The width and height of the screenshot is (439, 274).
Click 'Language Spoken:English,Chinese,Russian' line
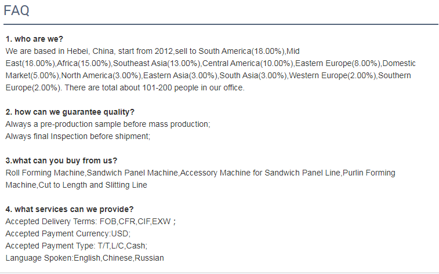coord(85,258)
